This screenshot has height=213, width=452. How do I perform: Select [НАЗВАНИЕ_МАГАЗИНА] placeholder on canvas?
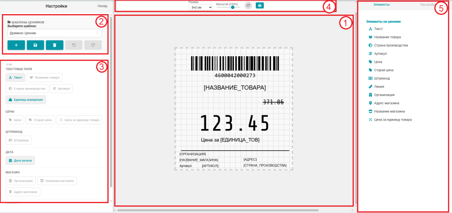(199, 160)
